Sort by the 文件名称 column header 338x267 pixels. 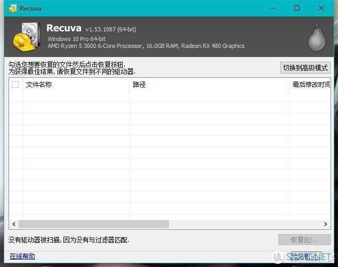coord(76,85)
